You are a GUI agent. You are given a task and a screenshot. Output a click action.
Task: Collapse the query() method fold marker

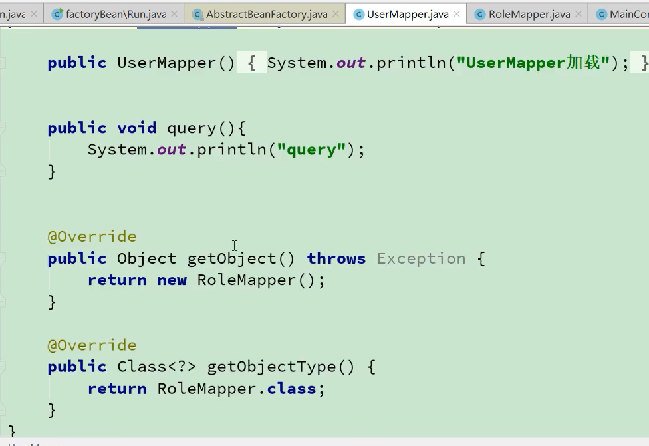3,128
